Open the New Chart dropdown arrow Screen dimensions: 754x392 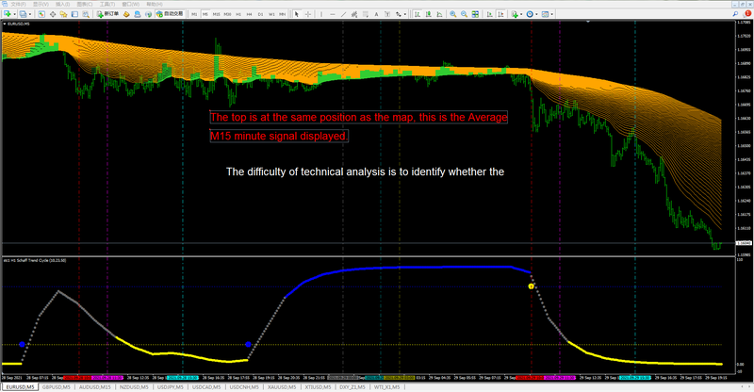click(15, 14)
